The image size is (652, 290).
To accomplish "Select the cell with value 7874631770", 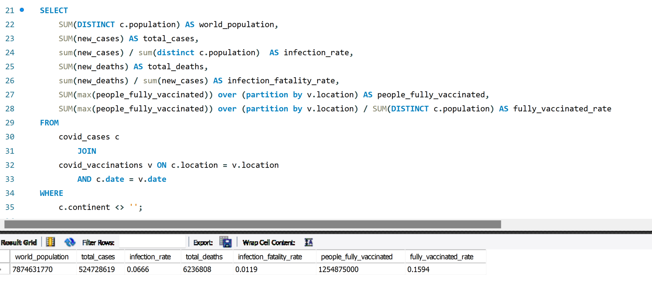I will click(33, 269).
